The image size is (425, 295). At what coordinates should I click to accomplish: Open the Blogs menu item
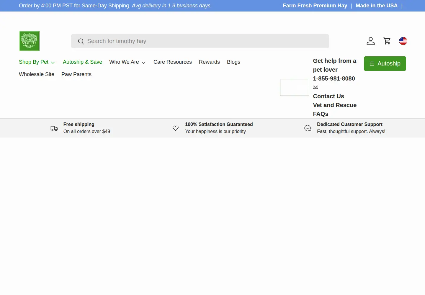[x=233, y=62]
